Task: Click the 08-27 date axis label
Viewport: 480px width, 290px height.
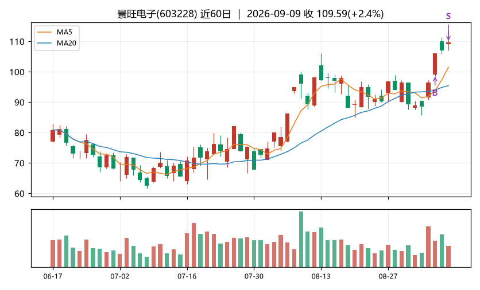Action: [388, 277]
